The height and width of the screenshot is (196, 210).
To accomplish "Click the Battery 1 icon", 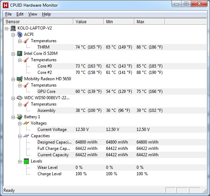I will (x=20, y=117).
